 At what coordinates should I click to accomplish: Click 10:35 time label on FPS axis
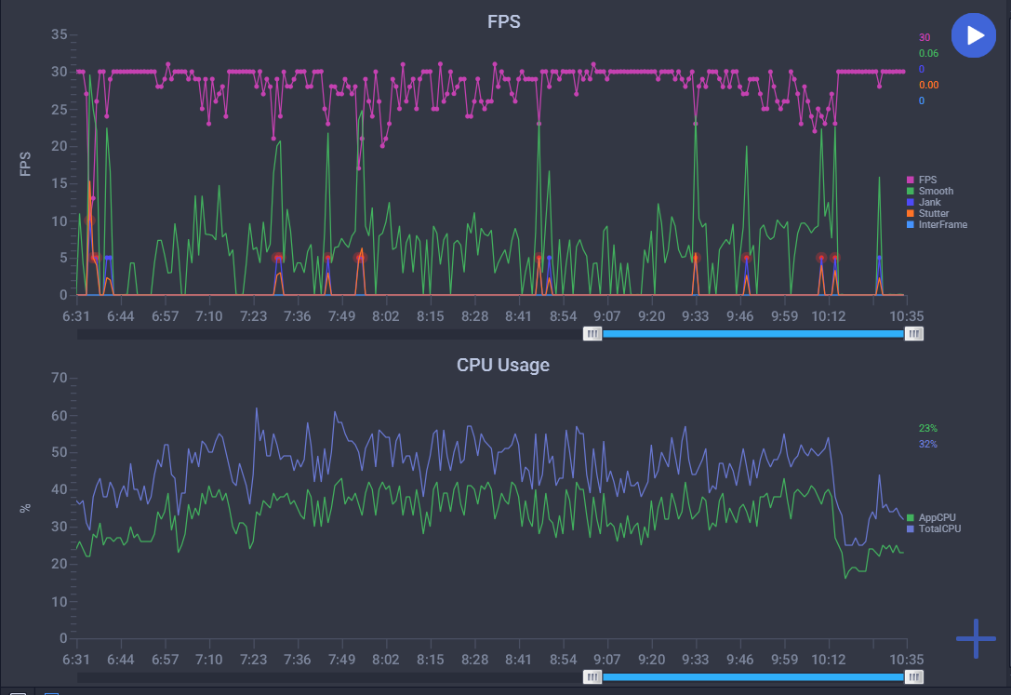907,316
